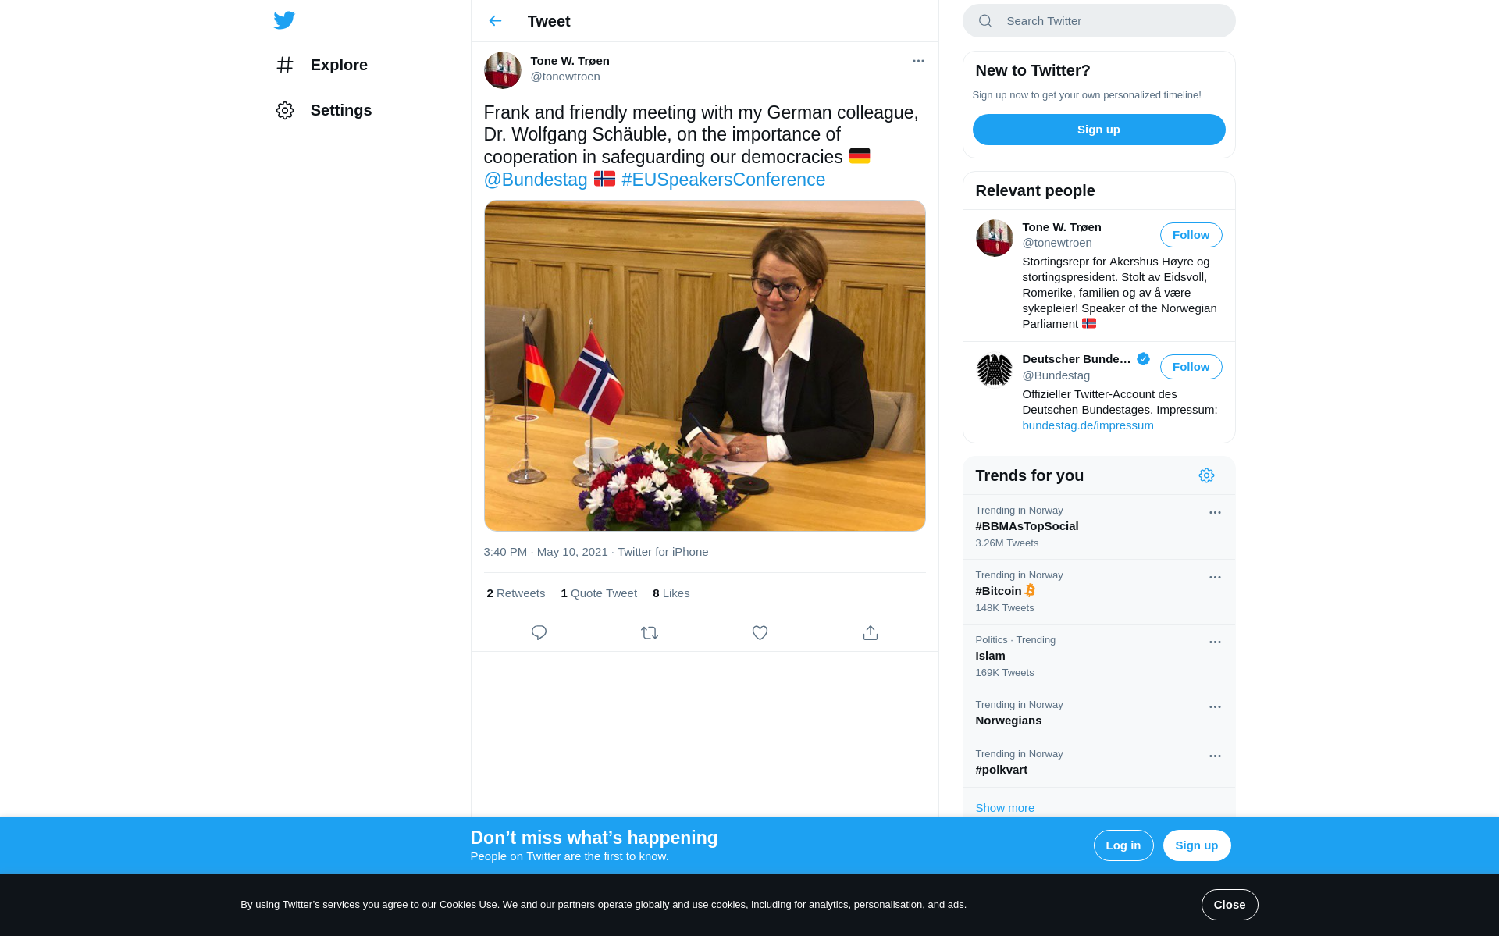Click the Deutscher Bundestag eagle avatar

tap(994, 370)
